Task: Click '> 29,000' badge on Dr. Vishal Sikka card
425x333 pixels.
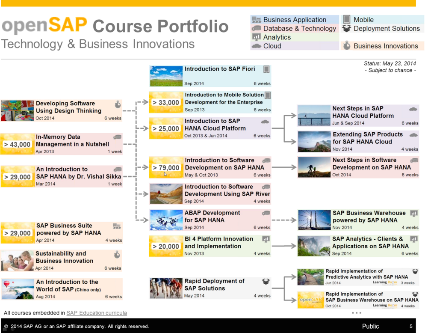Action: pyautogui.click(x=18, y=177)
